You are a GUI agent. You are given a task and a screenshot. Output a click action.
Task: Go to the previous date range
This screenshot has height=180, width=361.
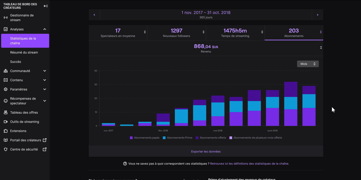coord(94,15)
